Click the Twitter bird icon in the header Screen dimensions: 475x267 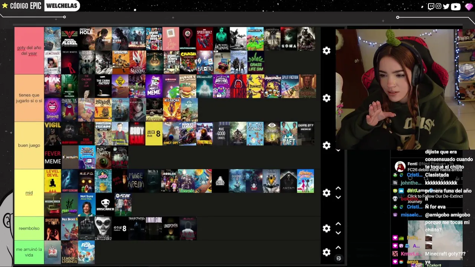tap(446, 6)
